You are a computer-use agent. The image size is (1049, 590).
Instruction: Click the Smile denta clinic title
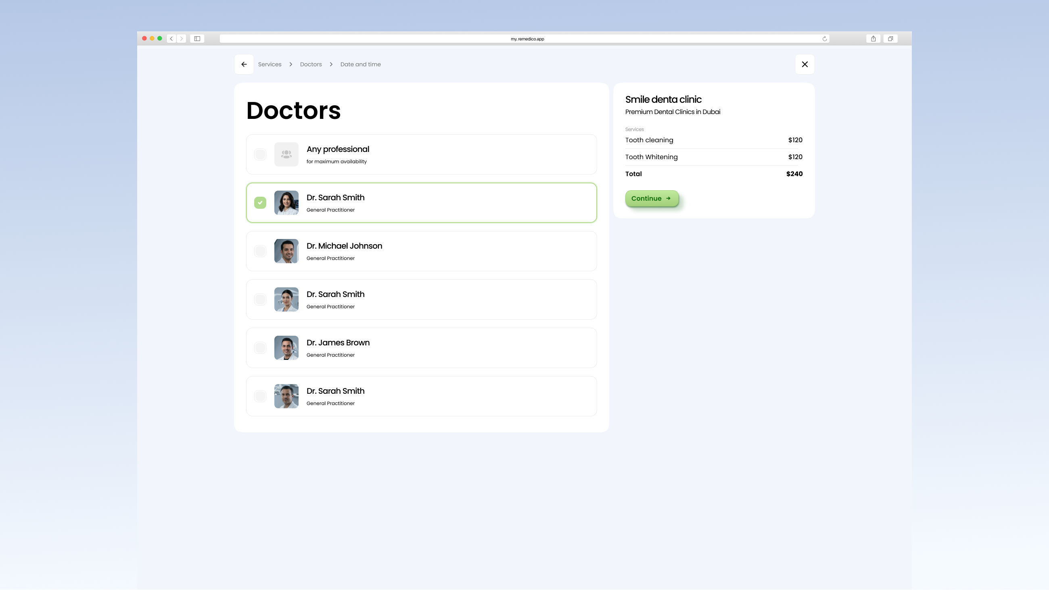coord(663,100)
